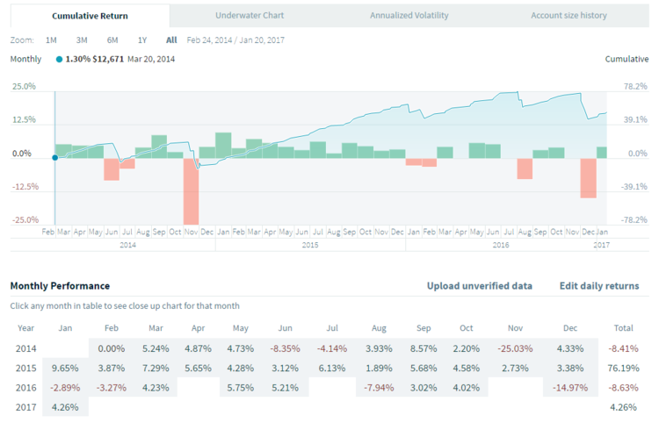659x430 pixels.
Task: Select the Account size history tab
Action: click(568, 16)
